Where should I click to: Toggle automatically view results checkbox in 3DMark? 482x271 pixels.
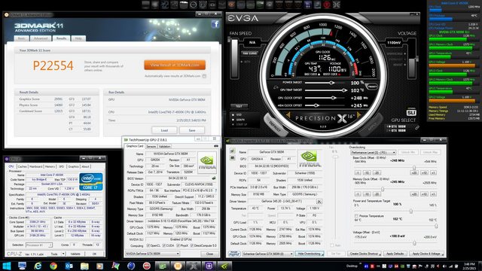coord(204,76)
